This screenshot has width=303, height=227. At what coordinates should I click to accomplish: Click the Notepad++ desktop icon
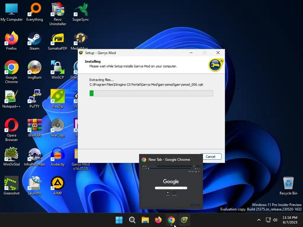[12, 99]
